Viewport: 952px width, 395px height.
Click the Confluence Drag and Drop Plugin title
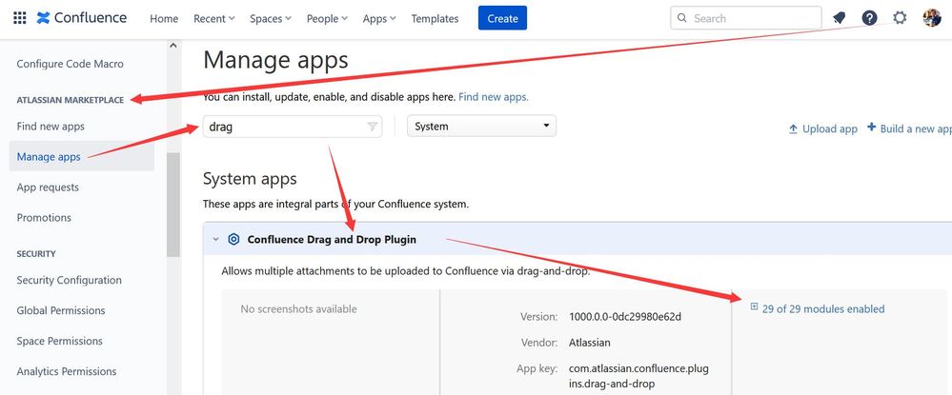click(332, 239)
